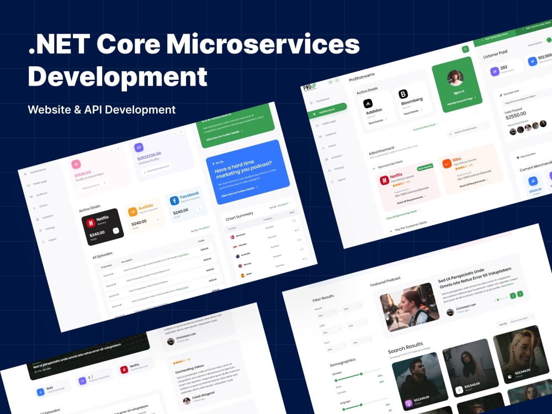Click previous arrow on Featured Podcast carousel

(513, 296)
